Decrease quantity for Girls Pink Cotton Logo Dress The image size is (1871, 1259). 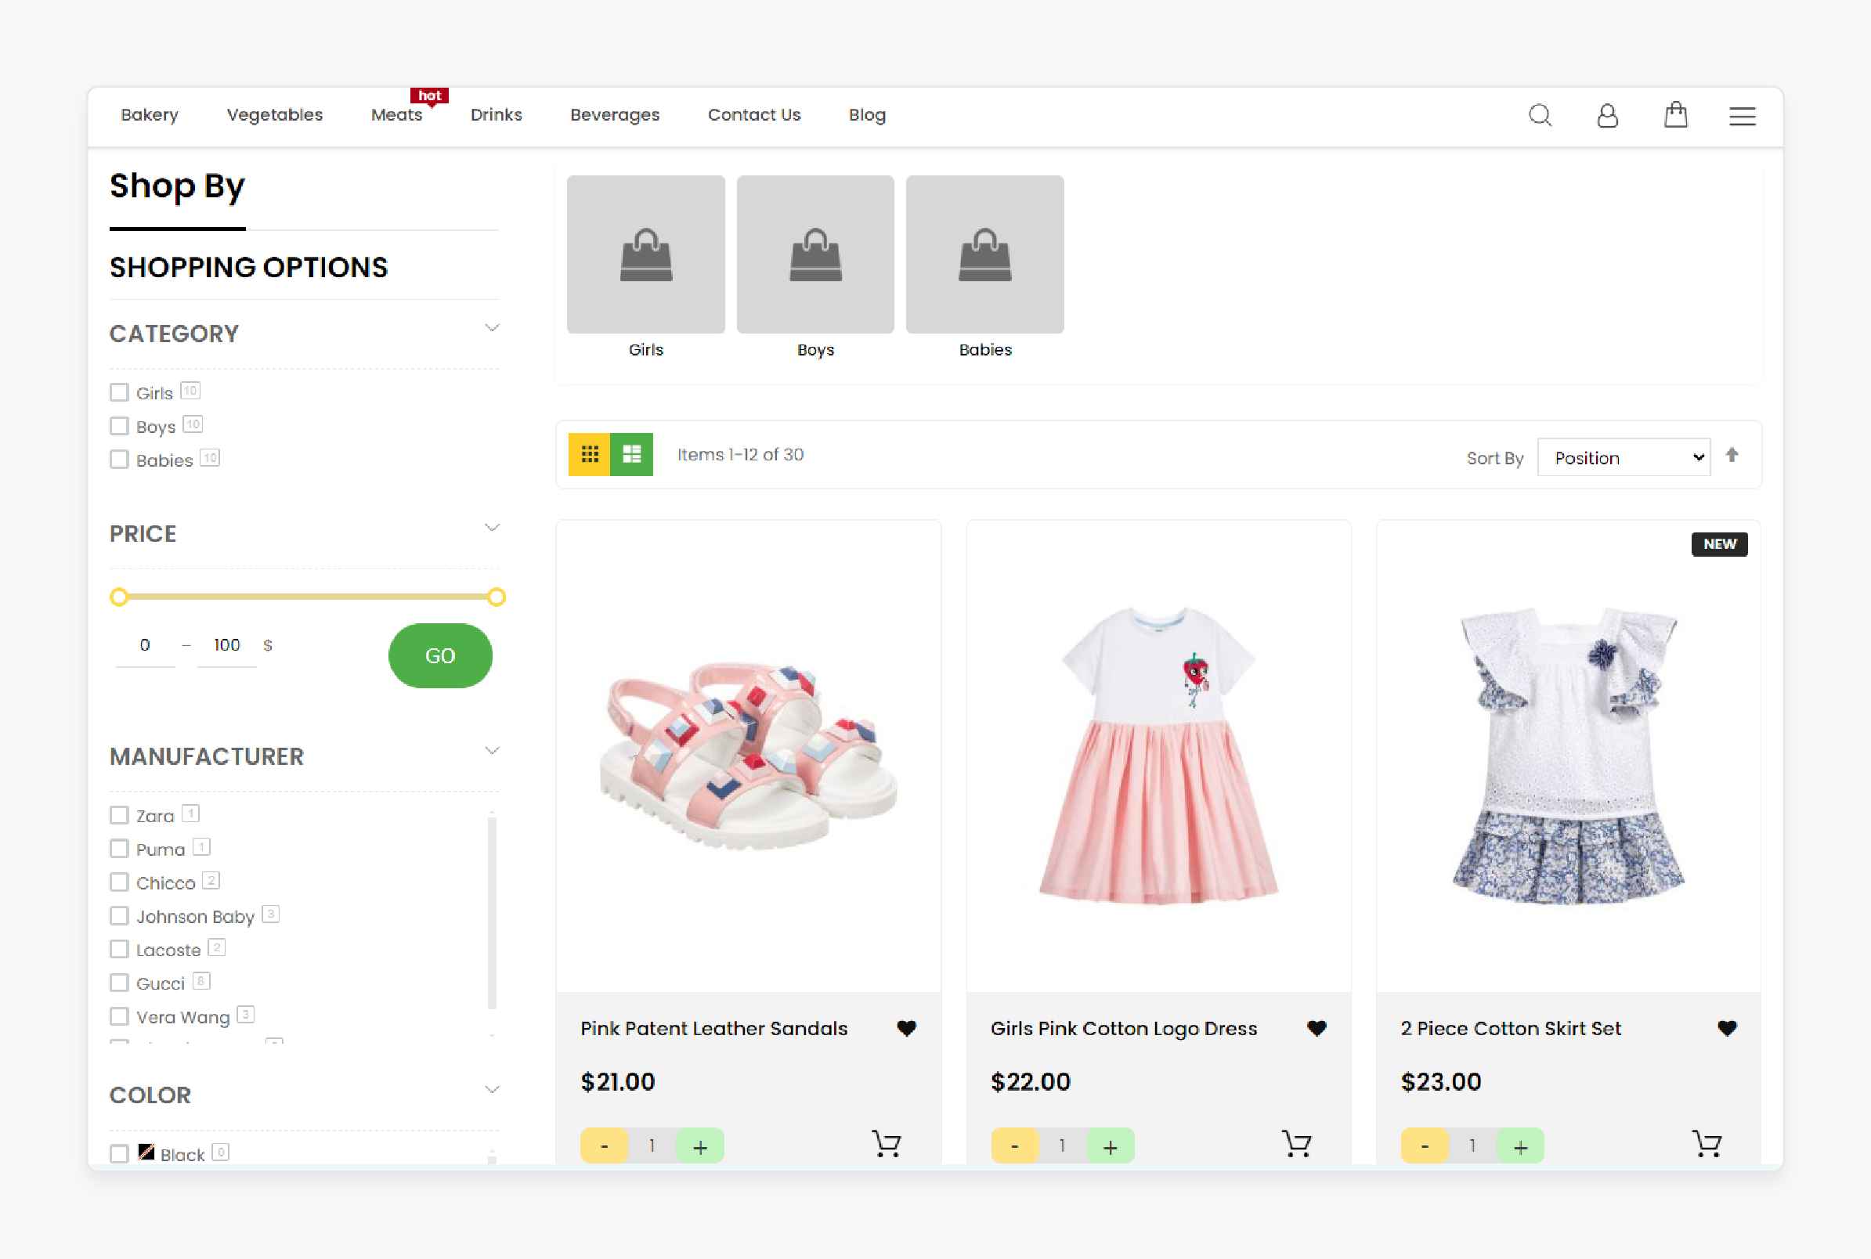tap(1015, 1145)
